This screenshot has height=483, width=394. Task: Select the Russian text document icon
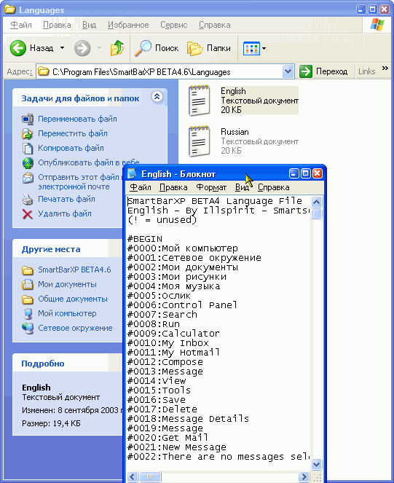point(200,141)
